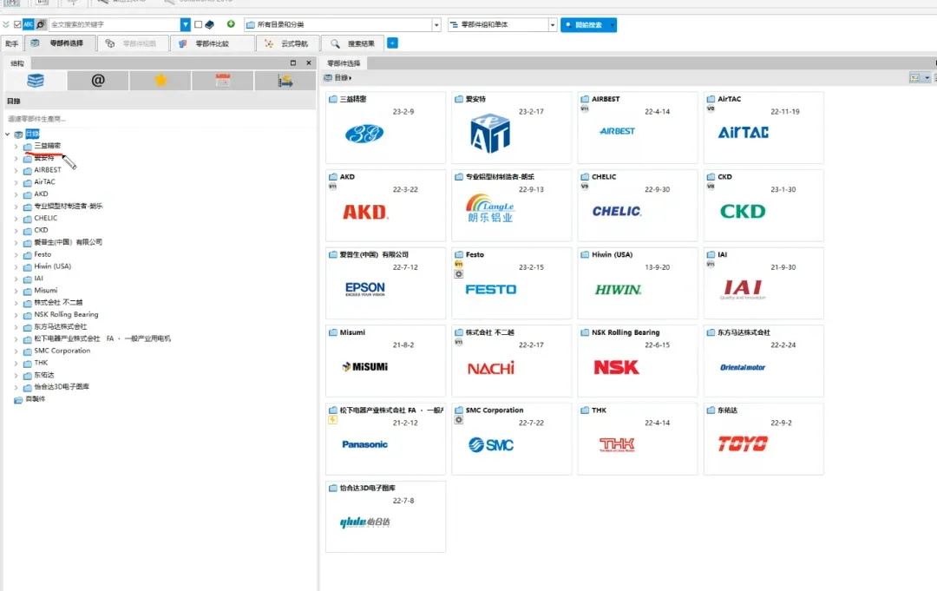Expand the 三益精密 tree node

coord(16,147)
